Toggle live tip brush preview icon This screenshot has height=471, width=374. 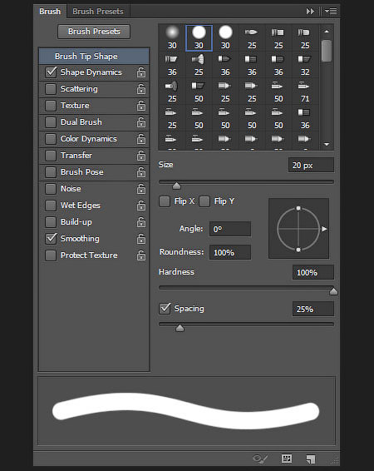[x=260, y=459]
